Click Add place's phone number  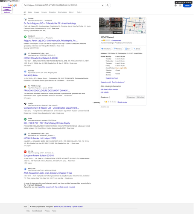tap(109, 89)
